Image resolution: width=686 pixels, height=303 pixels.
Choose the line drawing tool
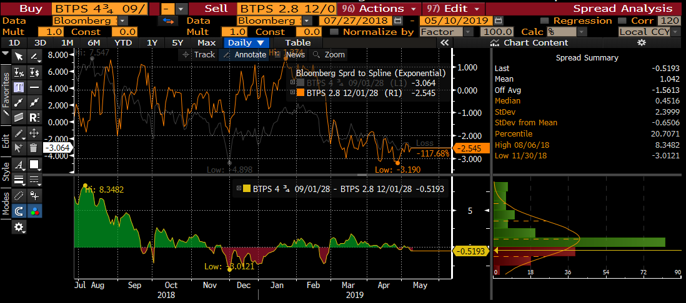click(34, 56)
